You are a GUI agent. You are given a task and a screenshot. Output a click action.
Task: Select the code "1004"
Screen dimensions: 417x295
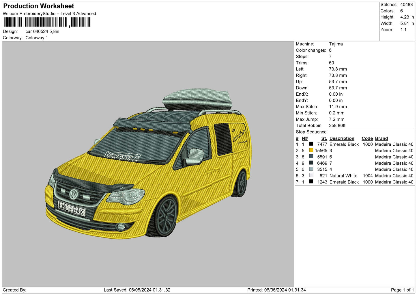(x=368, y=176)
